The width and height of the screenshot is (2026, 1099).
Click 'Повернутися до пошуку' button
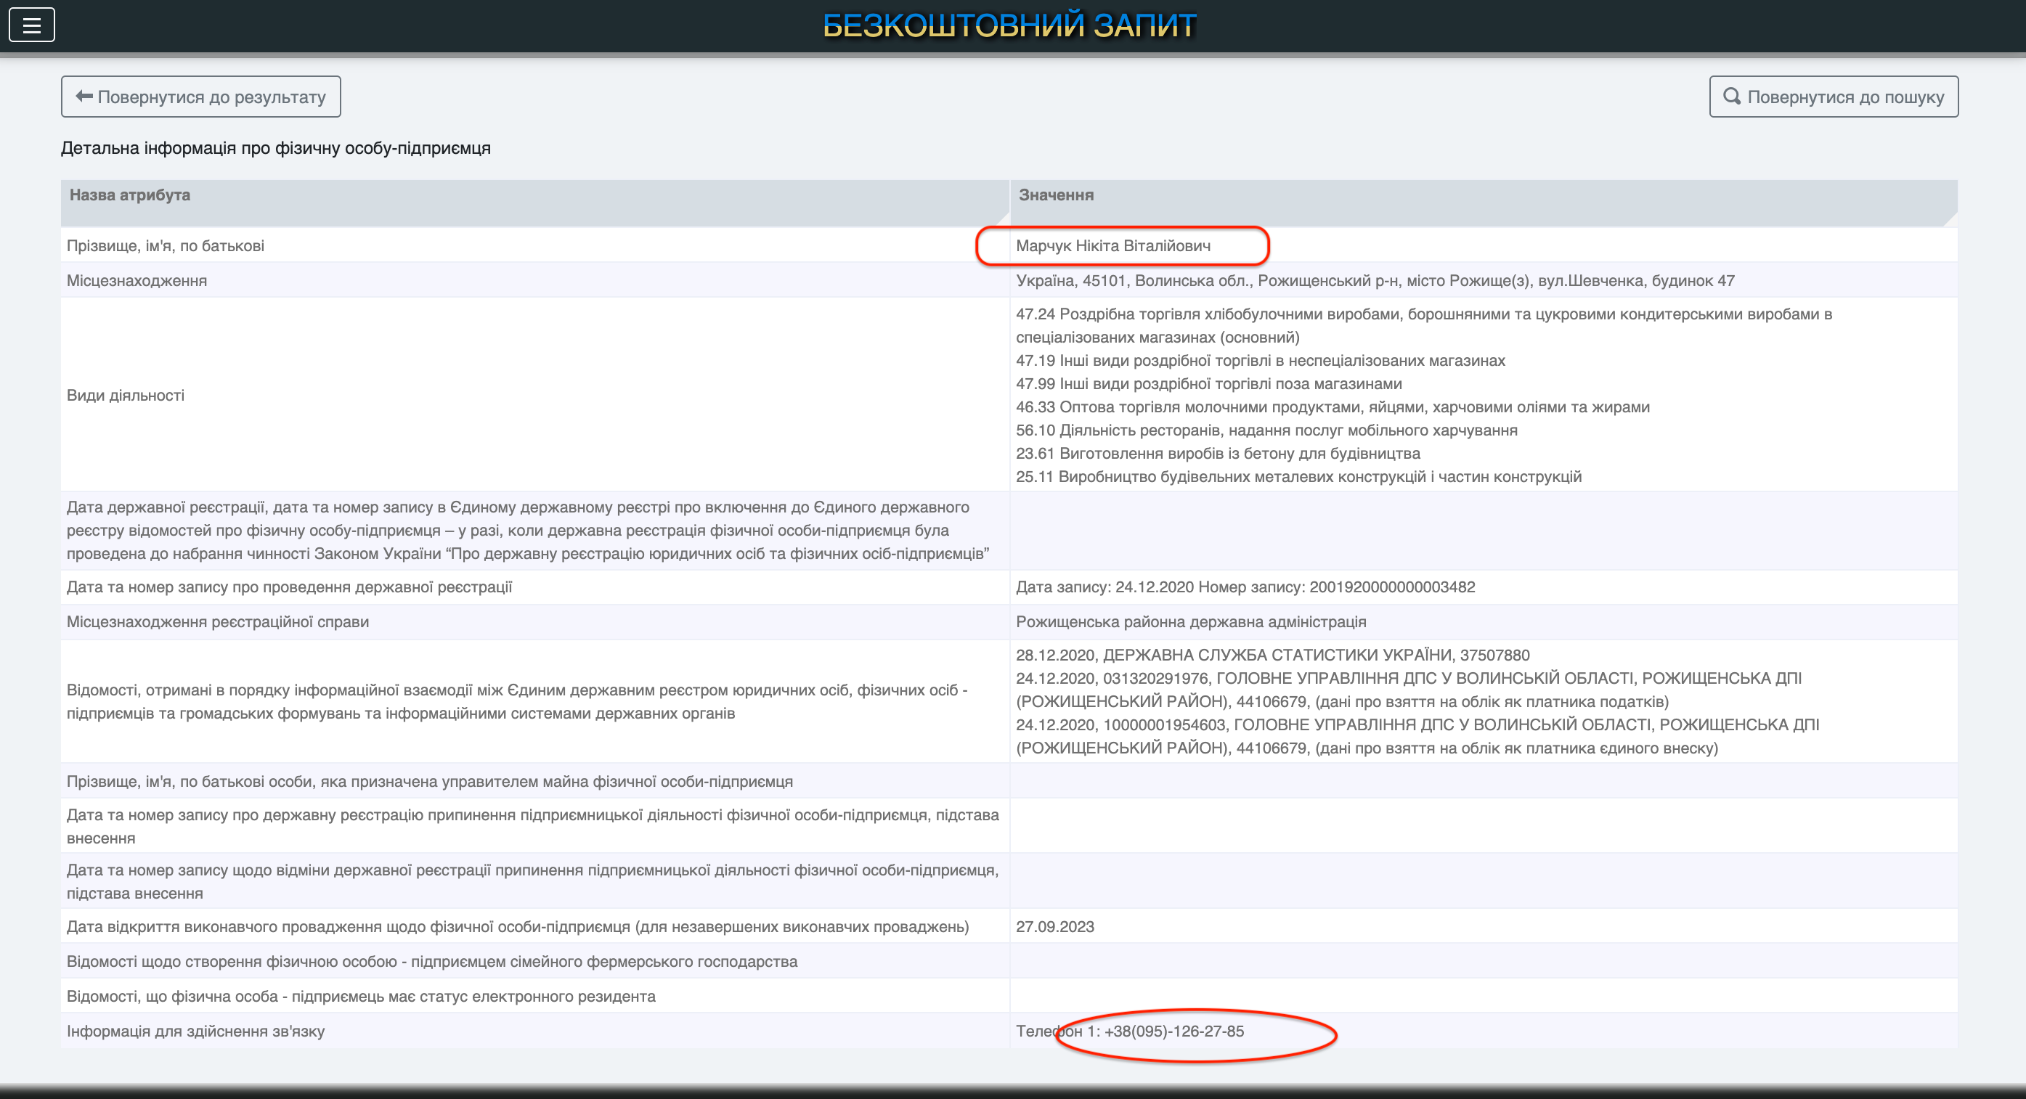coord(1834,97)
